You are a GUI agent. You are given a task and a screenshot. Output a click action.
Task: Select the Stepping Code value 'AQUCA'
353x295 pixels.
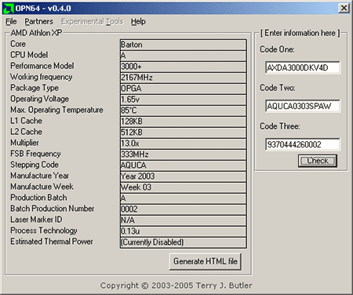(x=184, y=166)
